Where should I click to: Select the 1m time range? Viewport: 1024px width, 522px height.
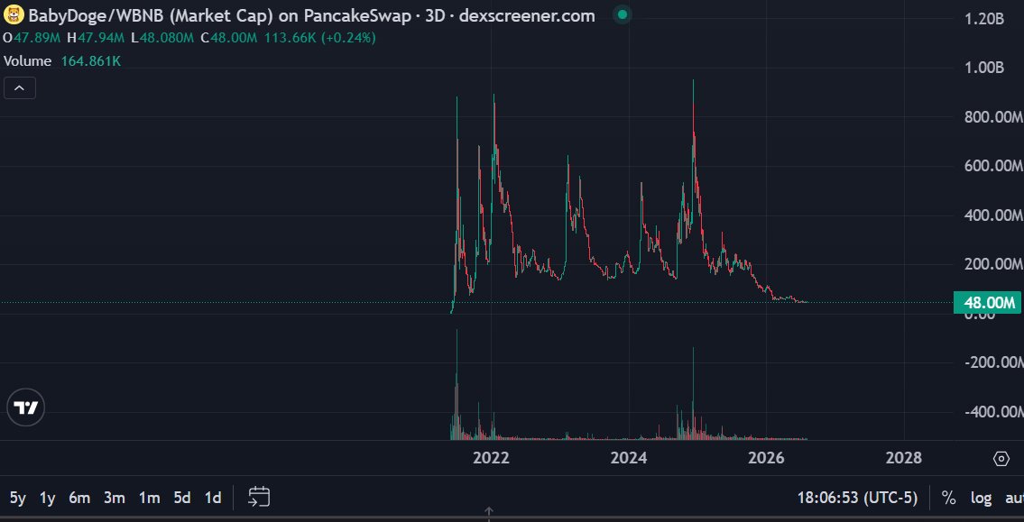(149, 498)
